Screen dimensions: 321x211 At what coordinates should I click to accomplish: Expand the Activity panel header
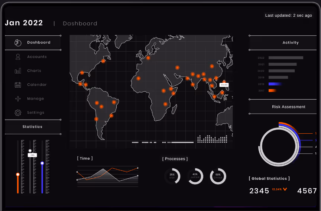click(290, 43)
